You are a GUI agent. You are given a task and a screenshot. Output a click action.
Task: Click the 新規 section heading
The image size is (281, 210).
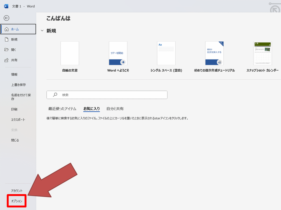point(51,31)
